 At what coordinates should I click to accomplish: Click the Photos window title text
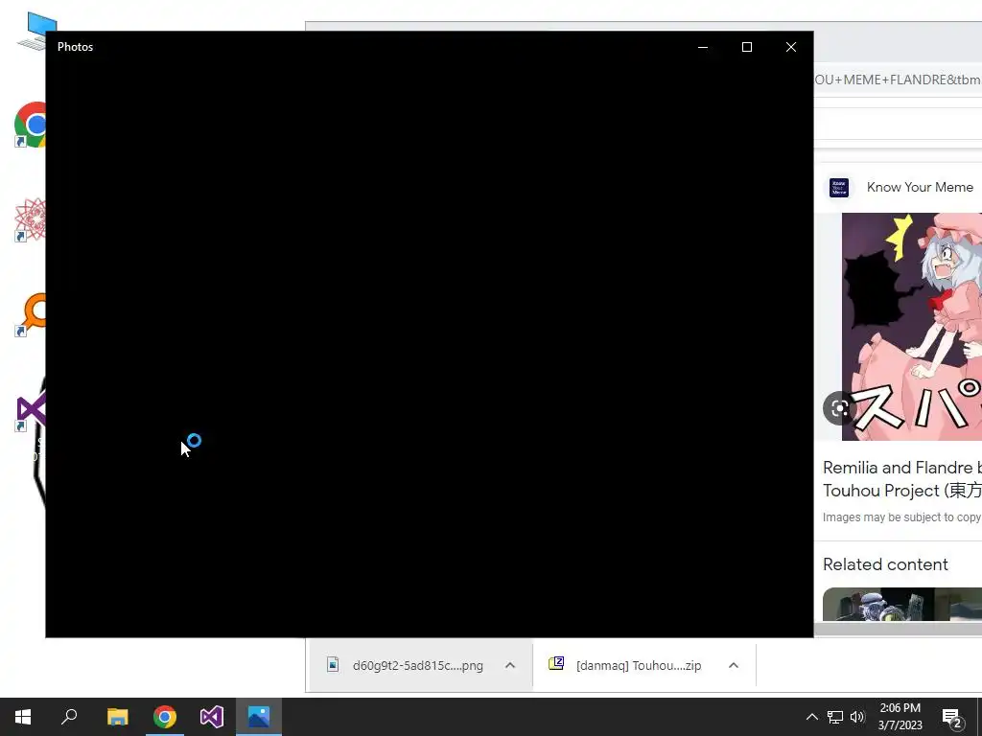click(x=75, y=47)
